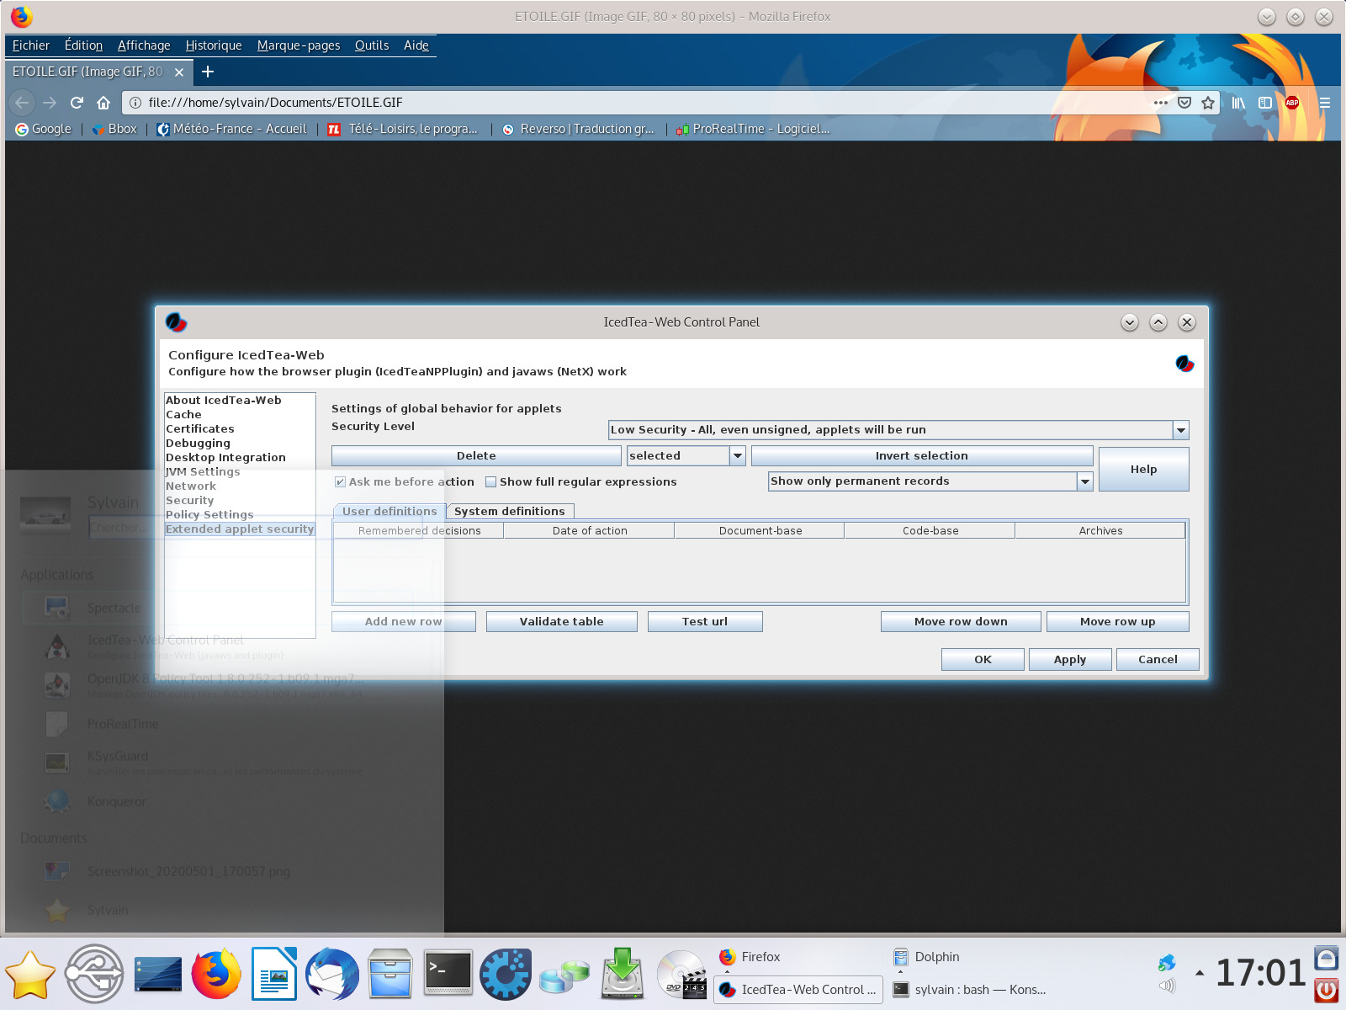This screenshot has width=1346, height=1010.
Task: Click the green download arrow installer icon
Action: pyautogui.click(x=622, y=974)
